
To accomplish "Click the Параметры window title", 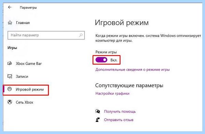I will click(28, 8).
